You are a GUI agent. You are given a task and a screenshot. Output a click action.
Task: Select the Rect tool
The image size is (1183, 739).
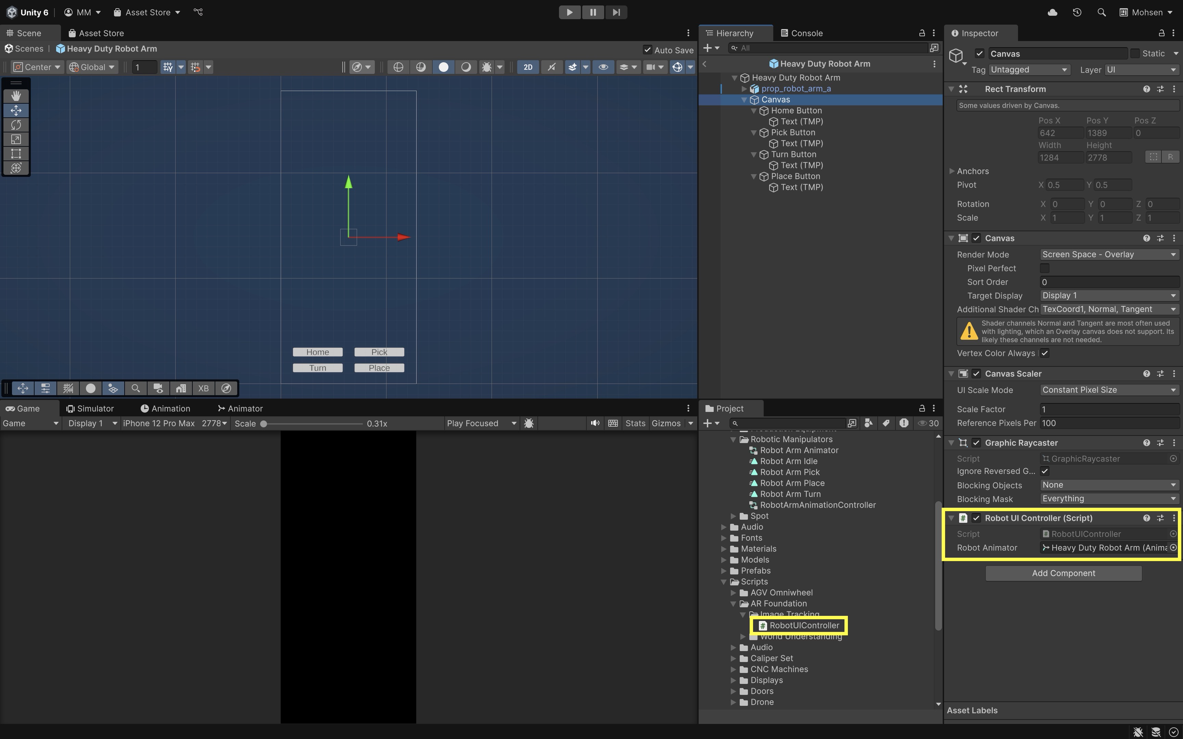(x=16, y=154)
